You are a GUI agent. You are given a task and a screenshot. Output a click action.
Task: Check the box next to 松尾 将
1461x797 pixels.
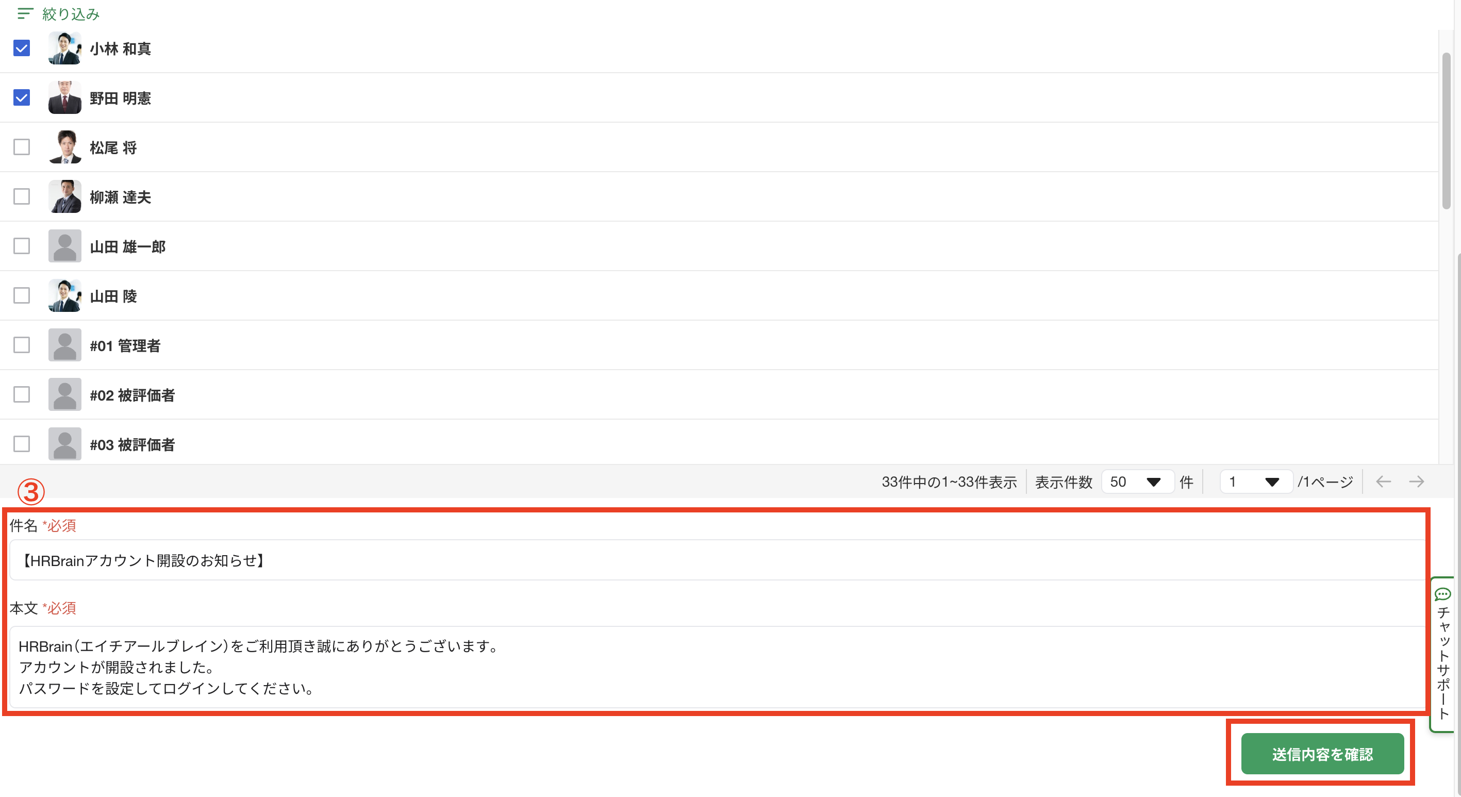click(x=22, y=147)
